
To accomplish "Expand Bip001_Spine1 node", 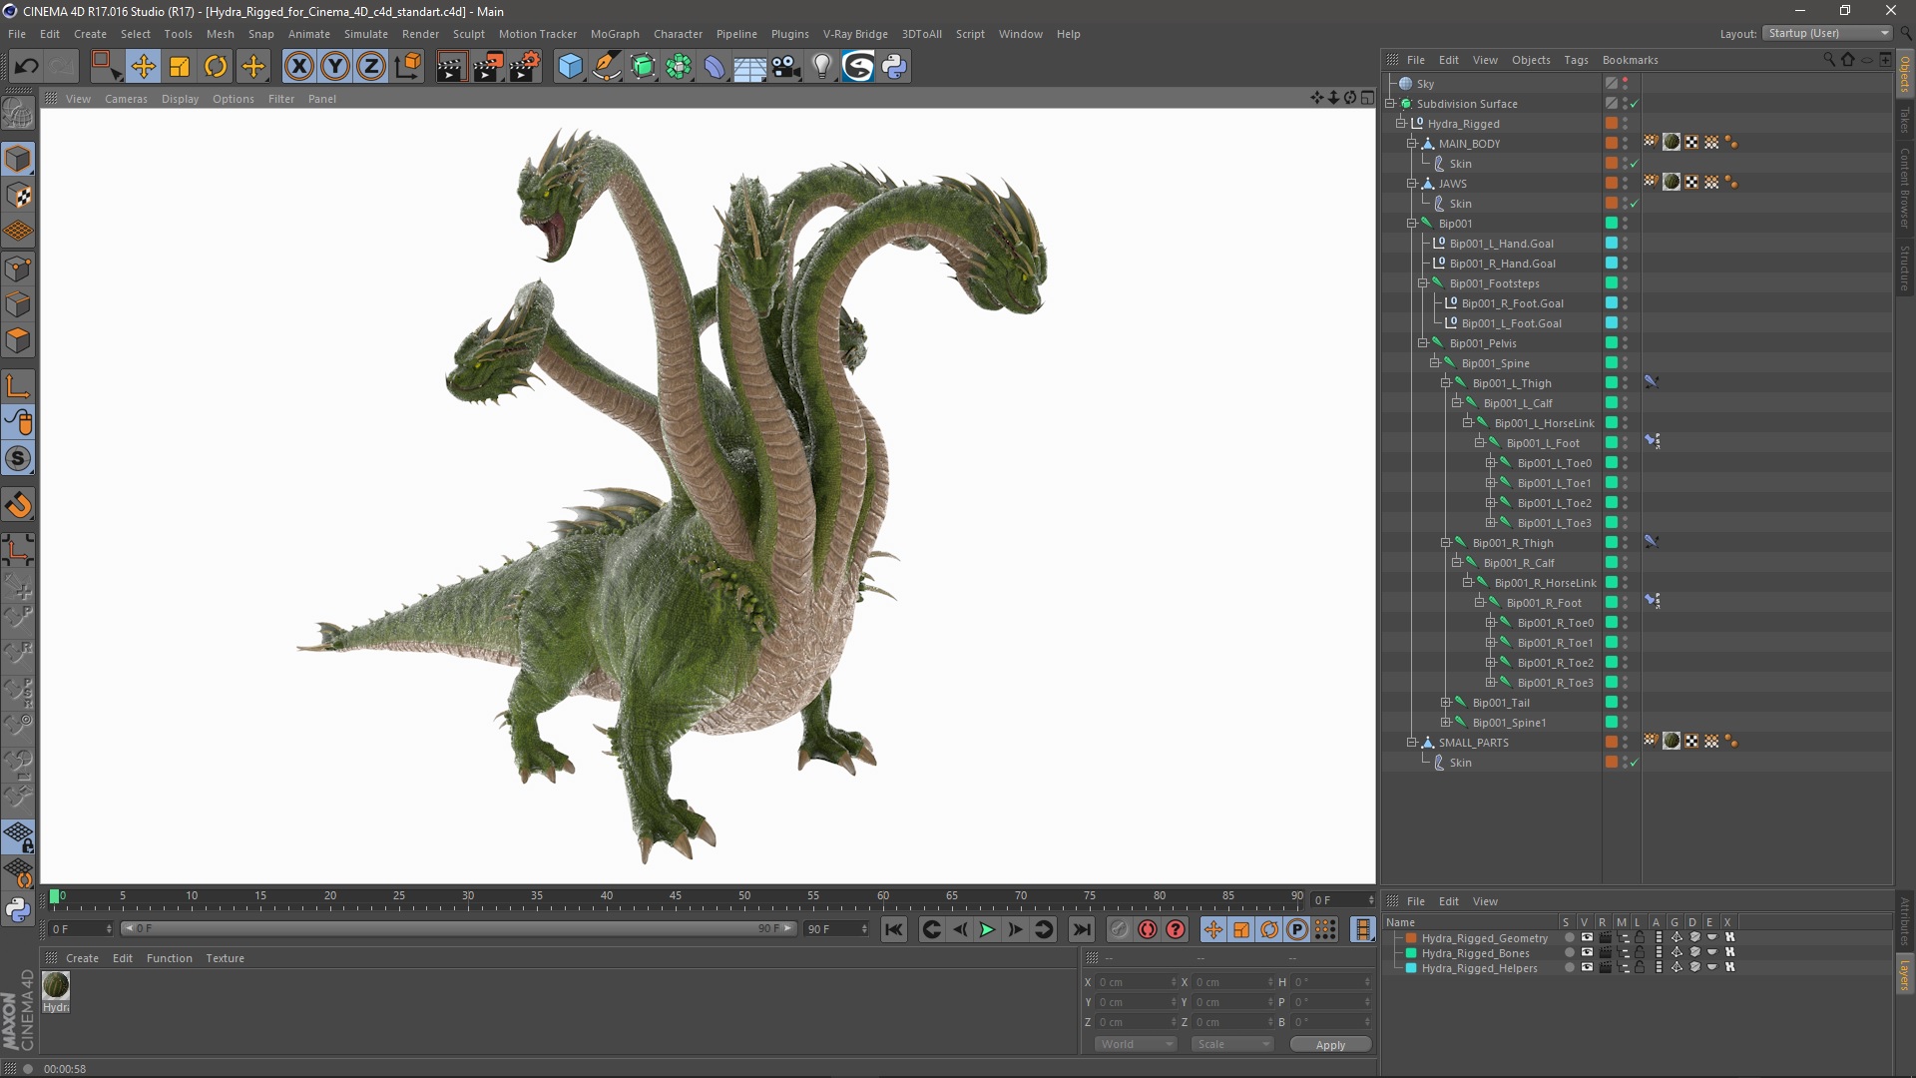I will coord(1445,723).
